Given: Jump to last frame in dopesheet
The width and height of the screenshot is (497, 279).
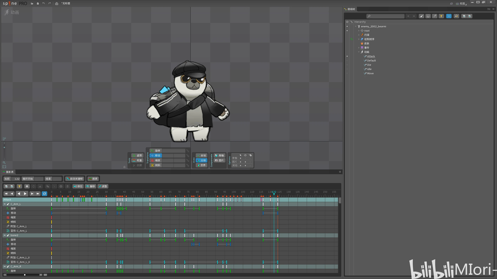Looking at the screenshot, I should click(x=38, y=194).
